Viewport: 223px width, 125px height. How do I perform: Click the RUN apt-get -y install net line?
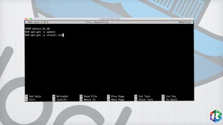pos(44,35)
